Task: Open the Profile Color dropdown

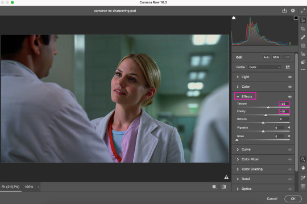Action: [x=264, y=67]
